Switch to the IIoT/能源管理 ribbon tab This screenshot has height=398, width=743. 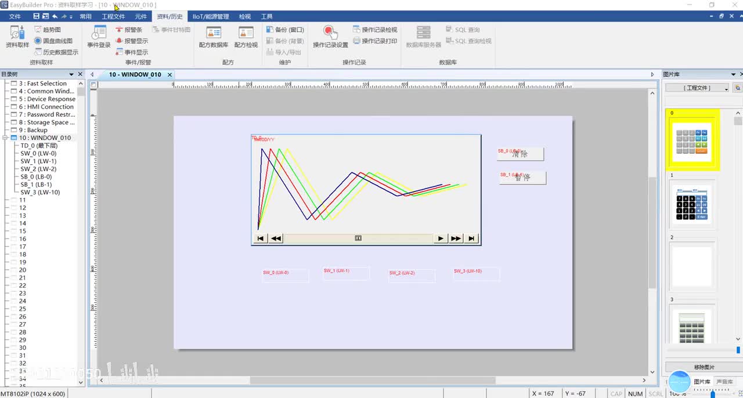pos(211,16)
